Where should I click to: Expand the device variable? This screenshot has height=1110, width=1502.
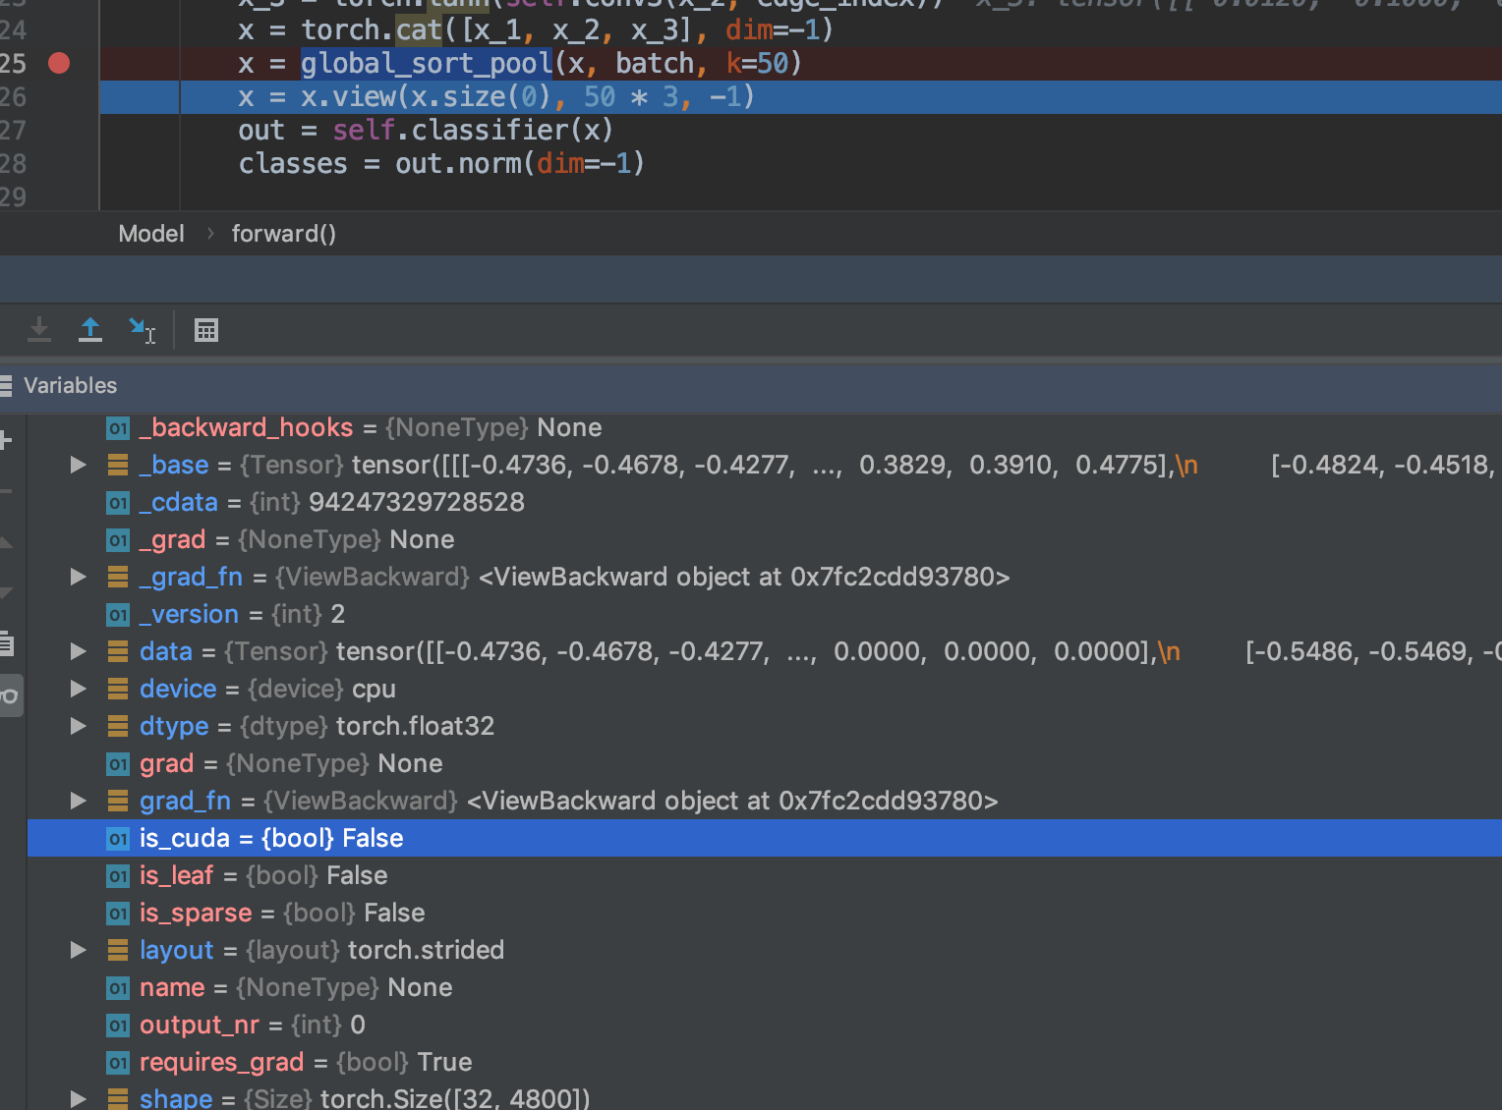[x=78, y=689]
